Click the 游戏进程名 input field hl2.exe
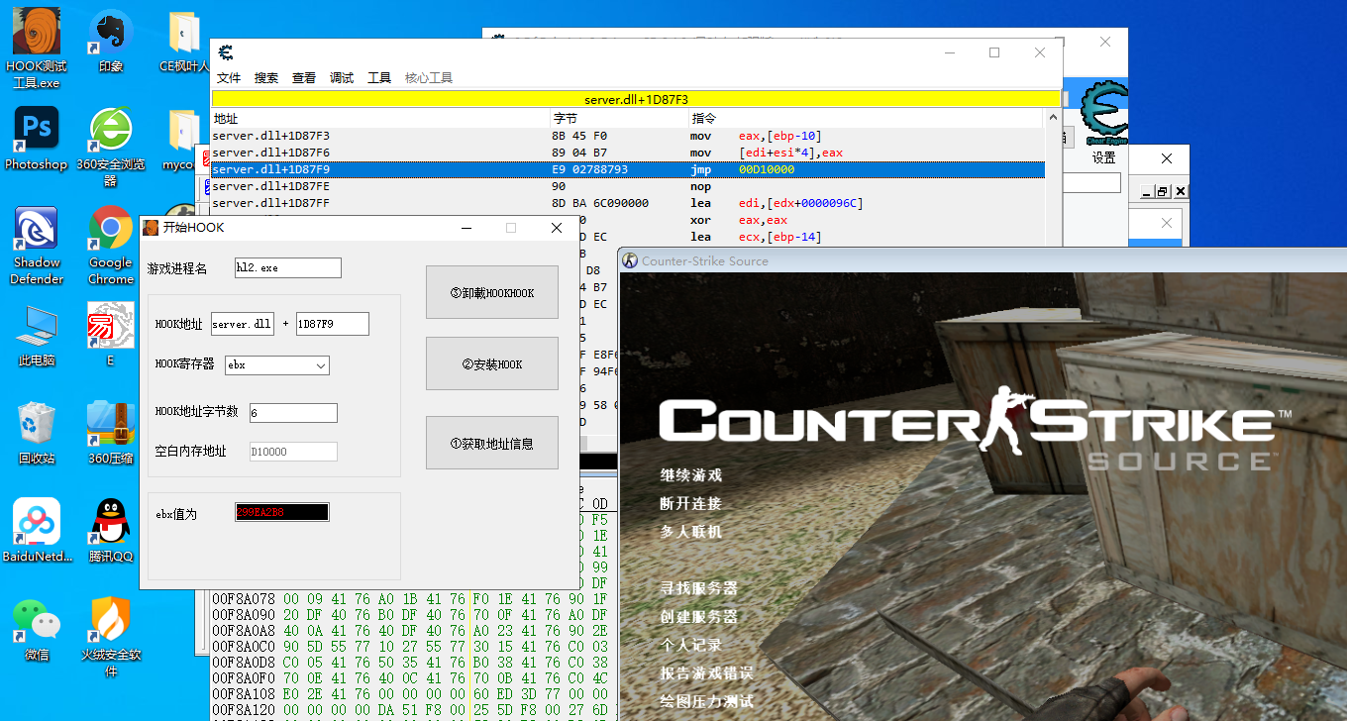 pyautogui.click(x=287, y=268)
